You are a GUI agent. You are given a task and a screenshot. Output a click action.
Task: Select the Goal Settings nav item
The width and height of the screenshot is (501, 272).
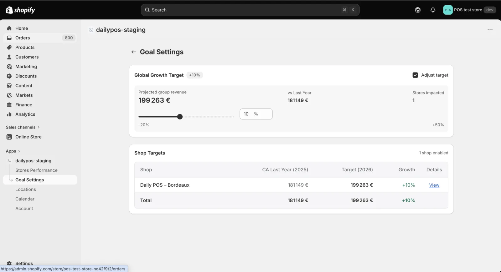click(40, 180)
